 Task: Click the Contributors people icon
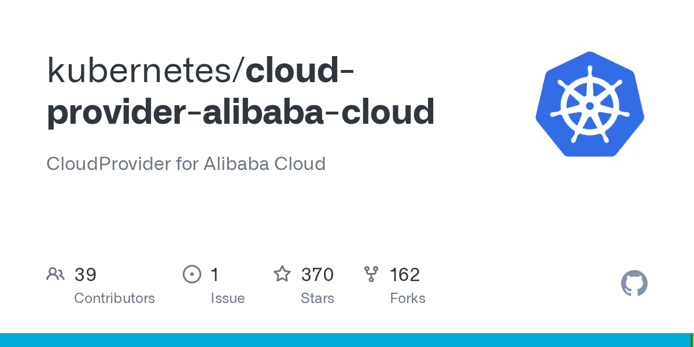pyautogui.click(x=56, y=274)
